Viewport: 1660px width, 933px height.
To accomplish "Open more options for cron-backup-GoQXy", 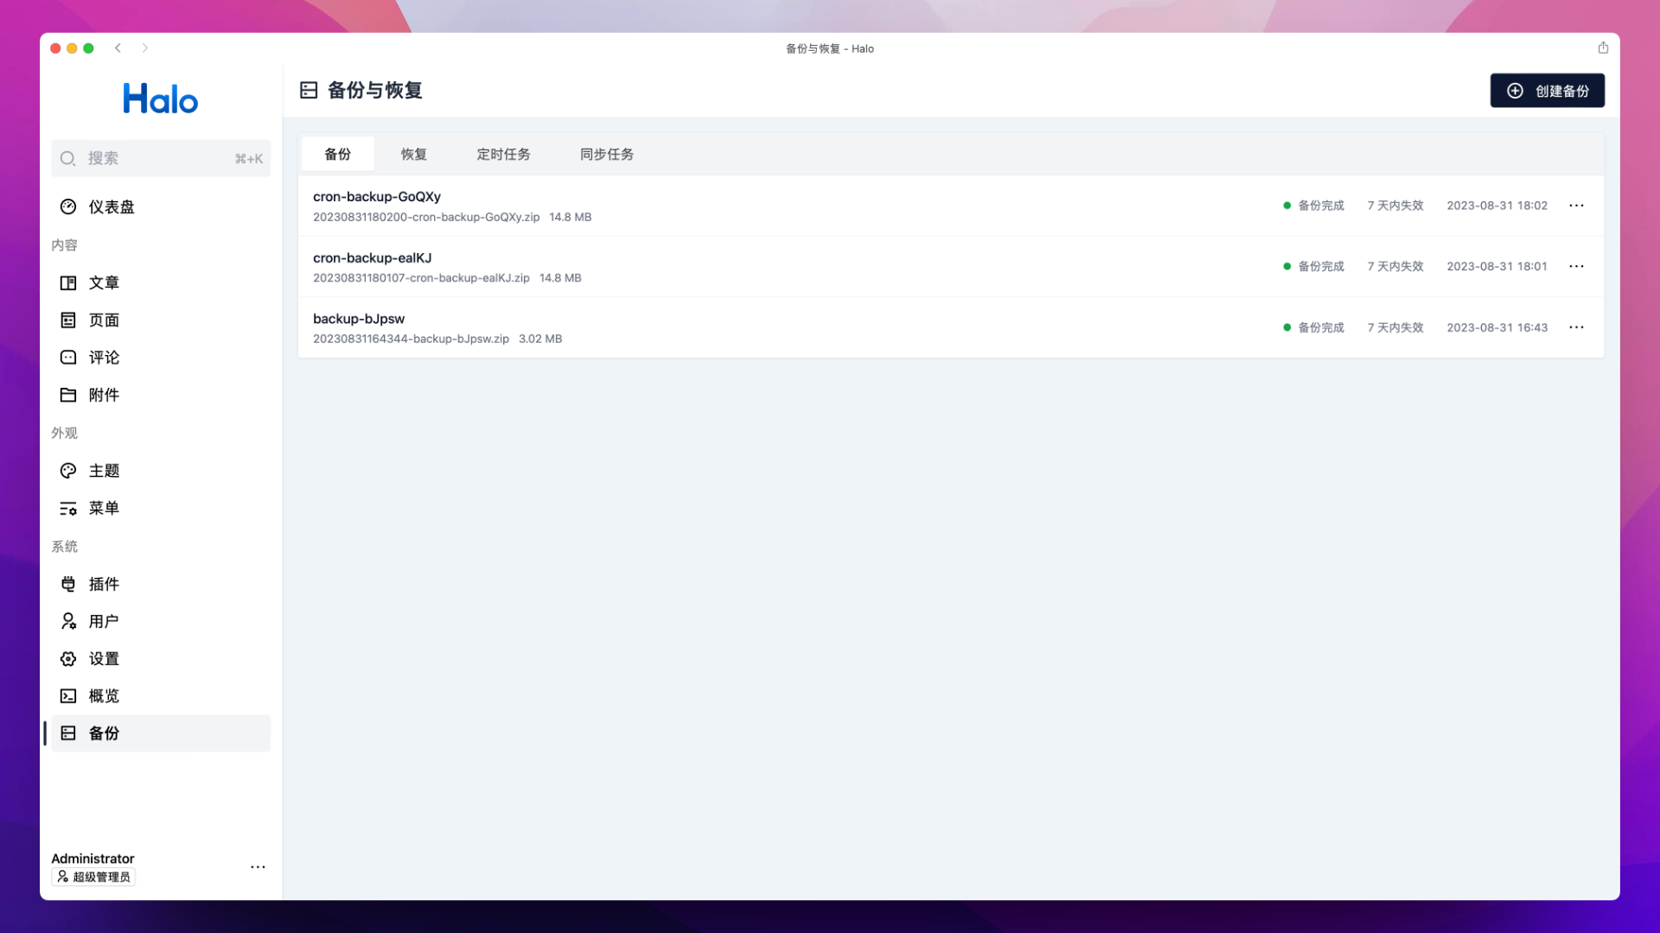I will click(1576, 206).
